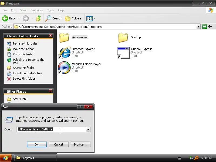Click the Share this folder icon
The height and width of the screenshot is (162, 216).
[9, 68]
